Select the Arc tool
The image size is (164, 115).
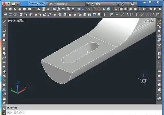point(4,44)
